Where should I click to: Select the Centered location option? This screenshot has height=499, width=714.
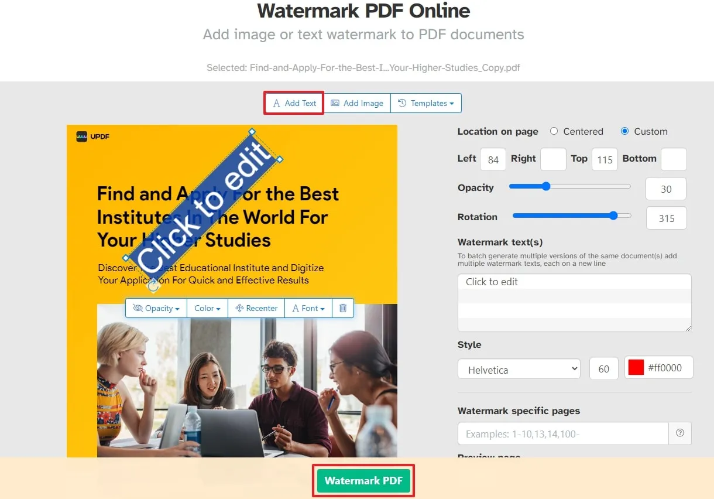click(x=554, y=131)
